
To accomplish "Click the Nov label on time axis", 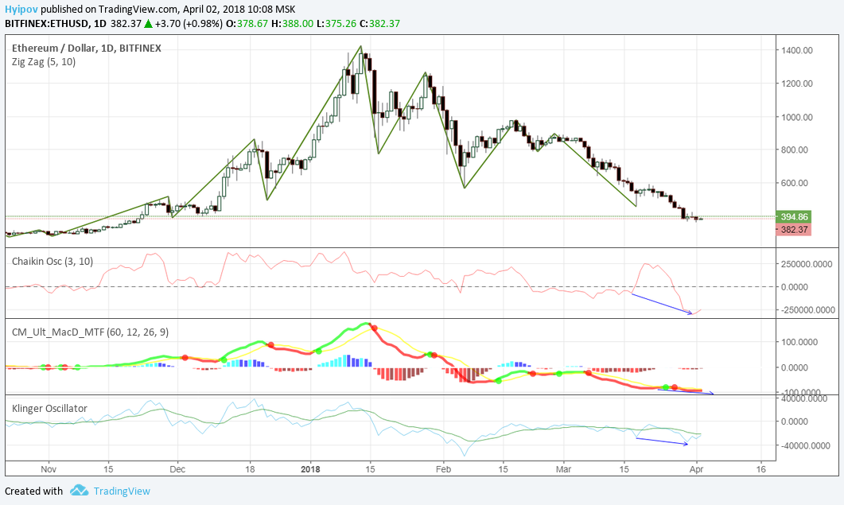I will tap(49, 469).
